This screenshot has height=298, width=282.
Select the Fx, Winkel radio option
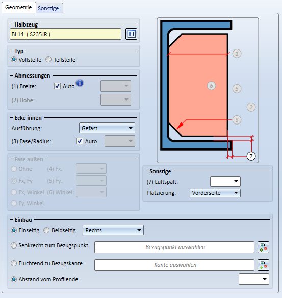pos(28,192)
